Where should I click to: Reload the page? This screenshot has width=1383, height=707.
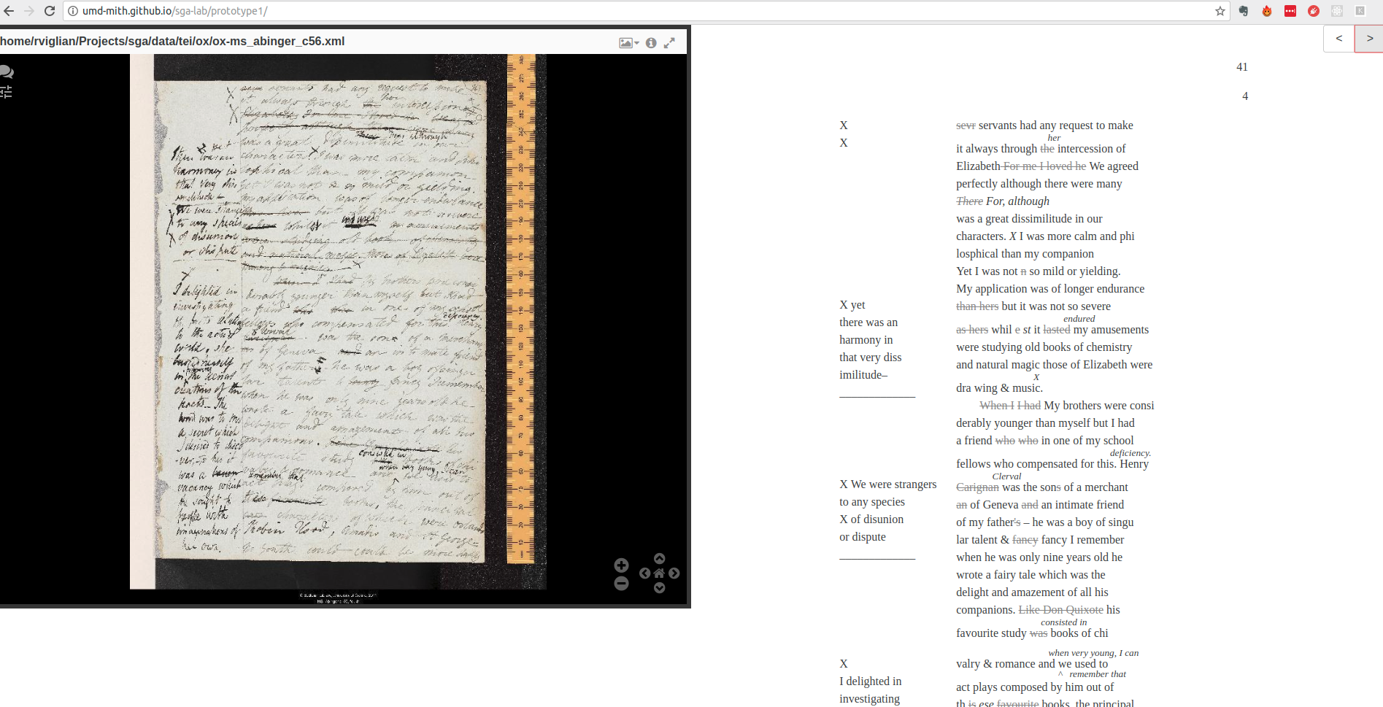pos(50,11)
